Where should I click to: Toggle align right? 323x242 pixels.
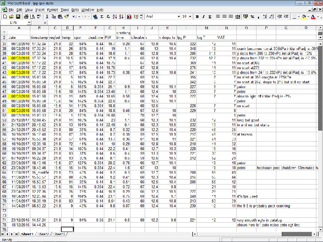click(x=231, y=17)
